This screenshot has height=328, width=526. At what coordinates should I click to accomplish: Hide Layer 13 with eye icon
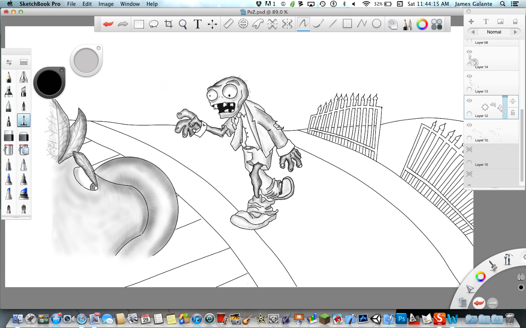(x=469, y=76)
